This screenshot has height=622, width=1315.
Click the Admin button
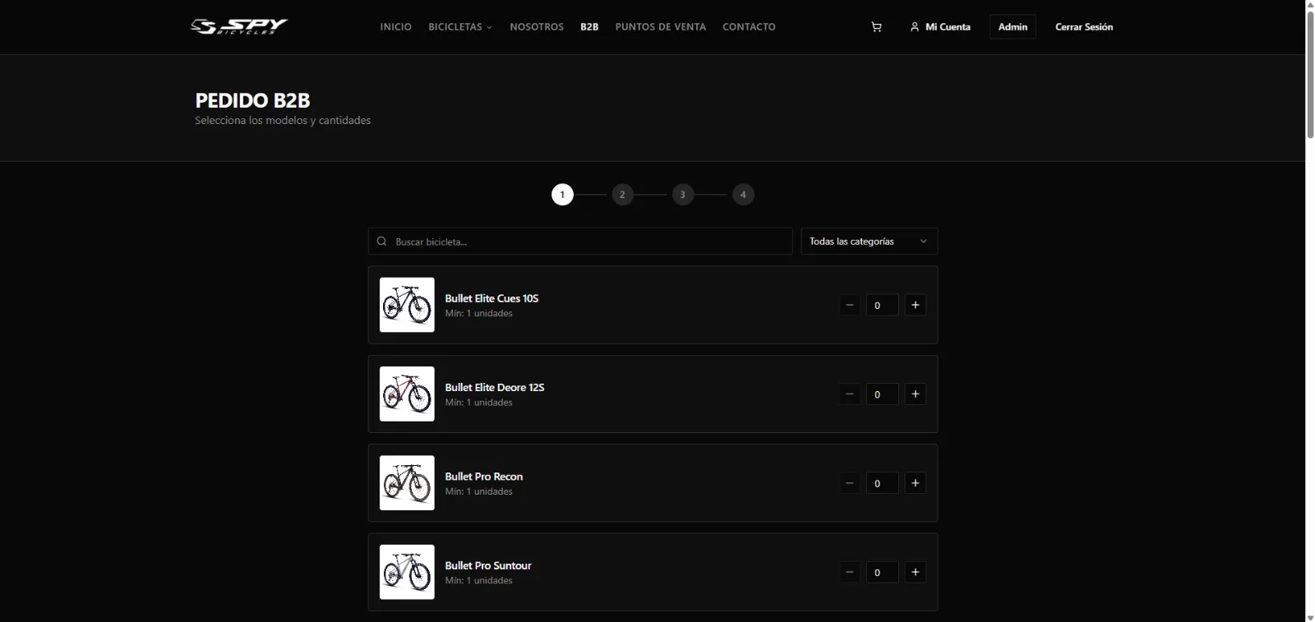click(x=1013, y=27)
